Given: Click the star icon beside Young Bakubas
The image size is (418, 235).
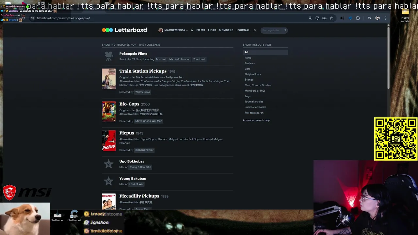Looking at the screenshot, I should tap(108, 181).
